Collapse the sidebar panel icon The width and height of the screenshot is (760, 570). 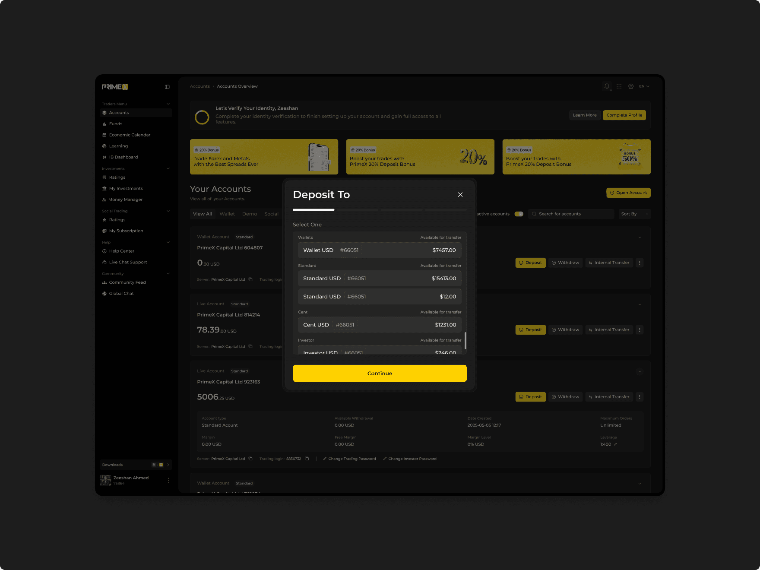click(167, 87)
